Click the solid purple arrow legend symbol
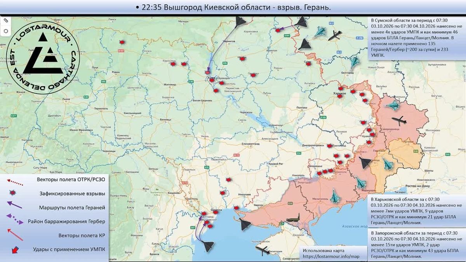The image size is (466, 262). (x=14, y=205)
